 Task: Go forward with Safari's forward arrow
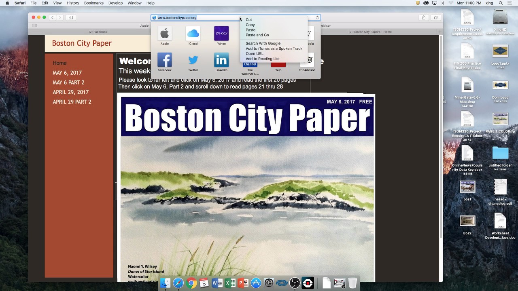60,17
